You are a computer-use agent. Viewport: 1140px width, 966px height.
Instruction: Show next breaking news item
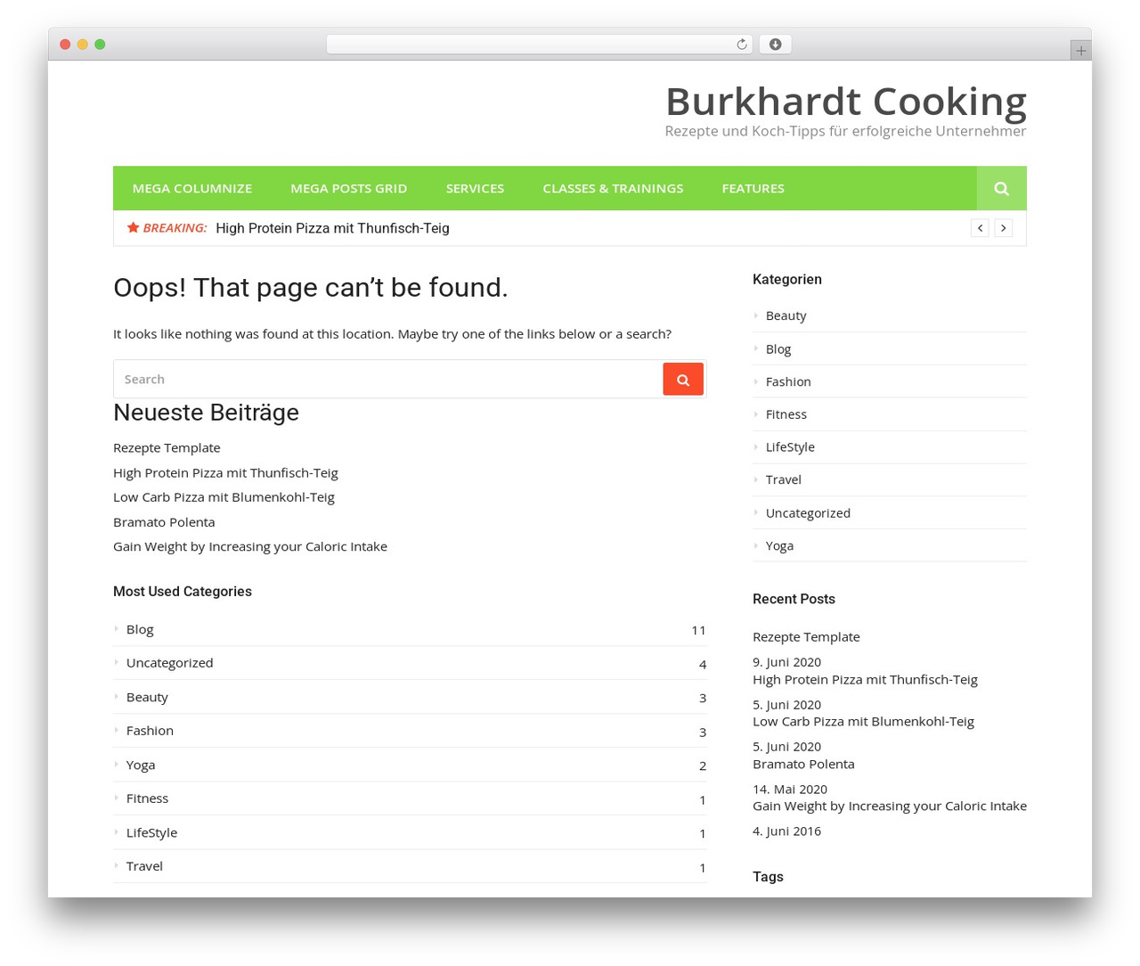[1003, 228]
